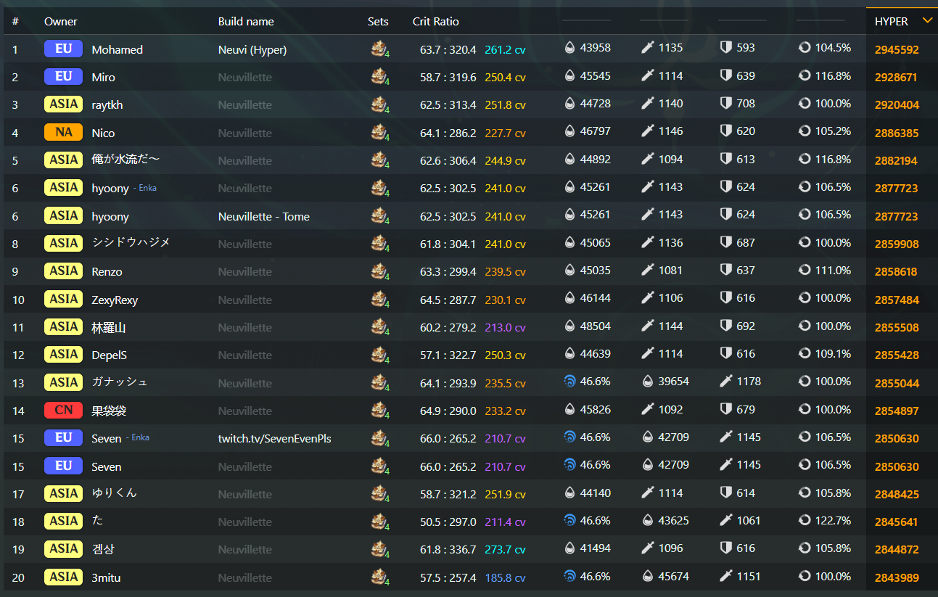Viewport: 938px width, 597px height.
Task: Click the energy recharge icon in Renzo's row
Action: click(x=805, y=271)
